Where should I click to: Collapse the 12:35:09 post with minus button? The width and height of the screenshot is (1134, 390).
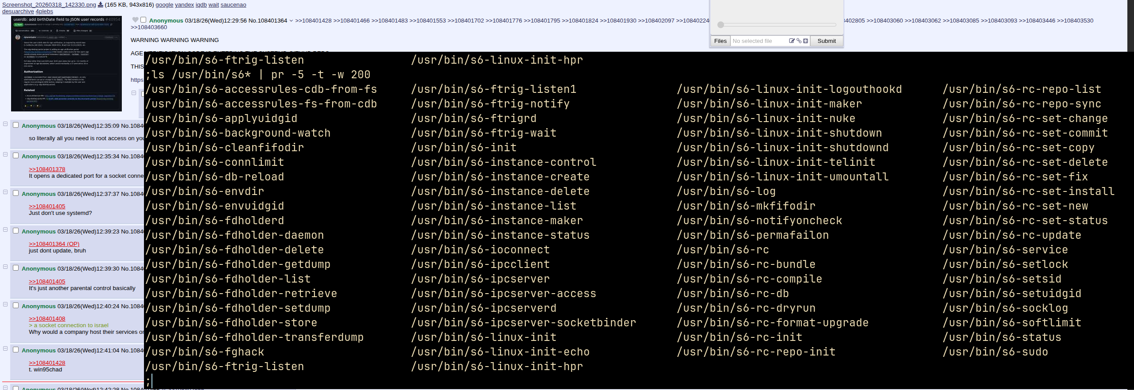pos(5,124)
